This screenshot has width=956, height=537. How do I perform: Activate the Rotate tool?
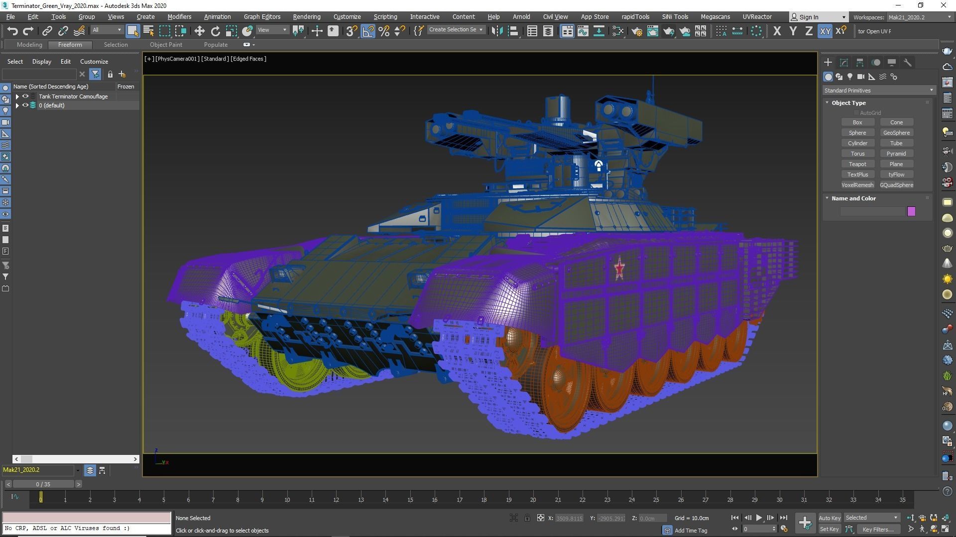[215, 31]
